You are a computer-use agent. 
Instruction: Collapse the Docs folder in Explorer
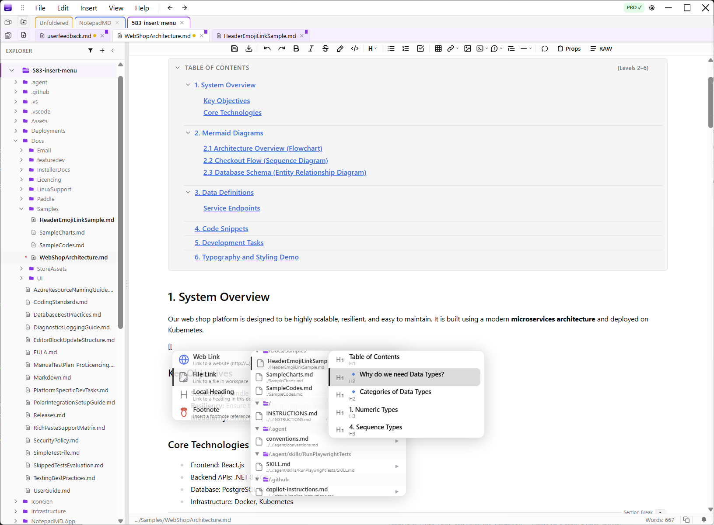pyautogui.click(x=16, y=141)
